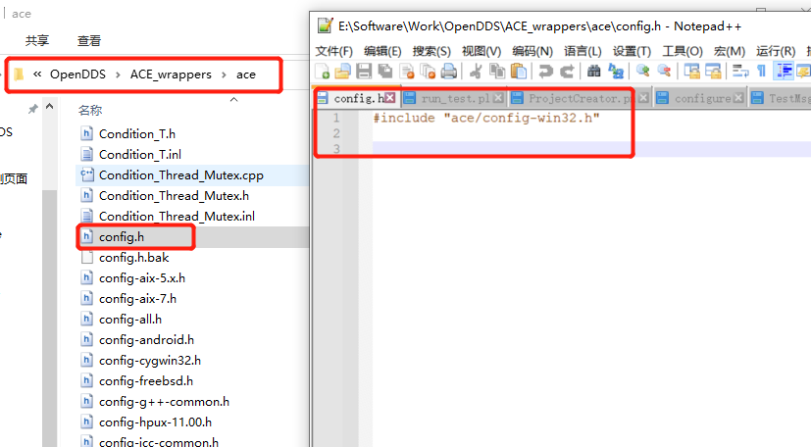The width and height of the screenshot is (811, 447).
Task: Click ACE_wrappers in the Explorer breadcrumb
Action: coord(171,74)
